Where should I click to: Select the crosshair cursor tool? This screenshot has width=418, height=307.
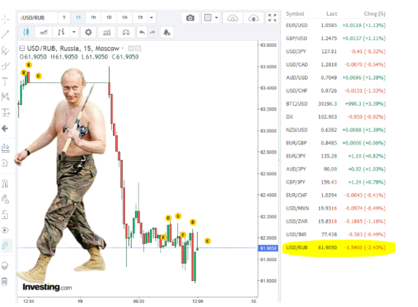point(5,19)
